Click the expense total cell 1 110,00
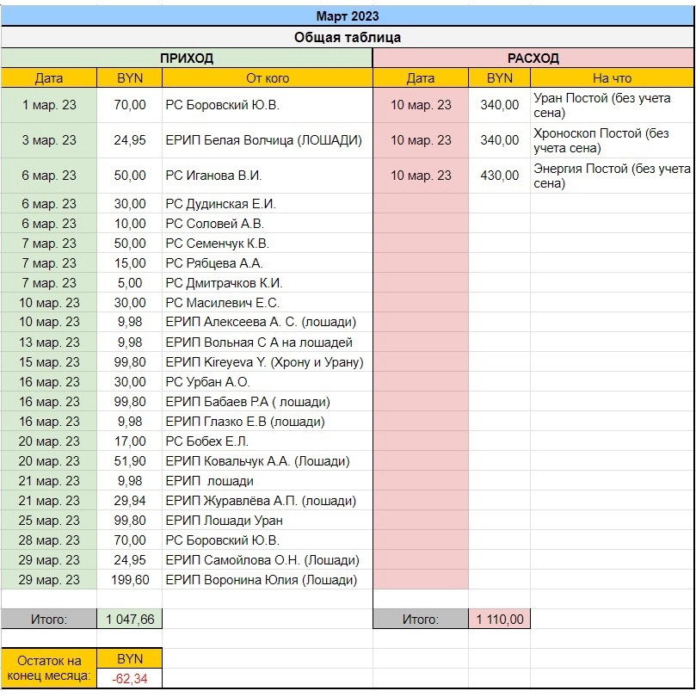The width and height of the screenshot is (696, 697). [500, 619]
